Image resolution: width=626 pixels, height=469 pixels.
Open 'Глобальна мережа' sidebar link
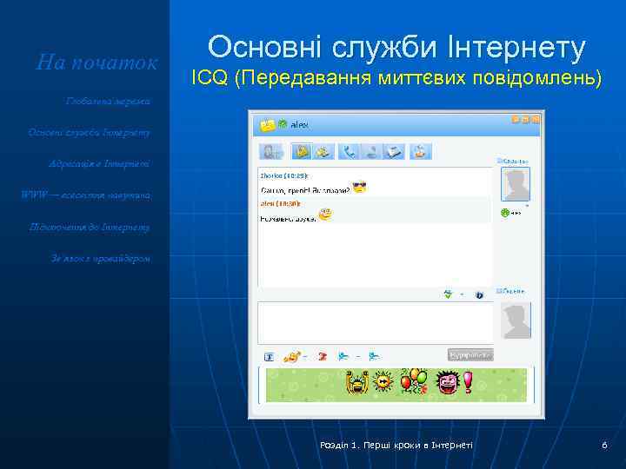click(108, 102)
